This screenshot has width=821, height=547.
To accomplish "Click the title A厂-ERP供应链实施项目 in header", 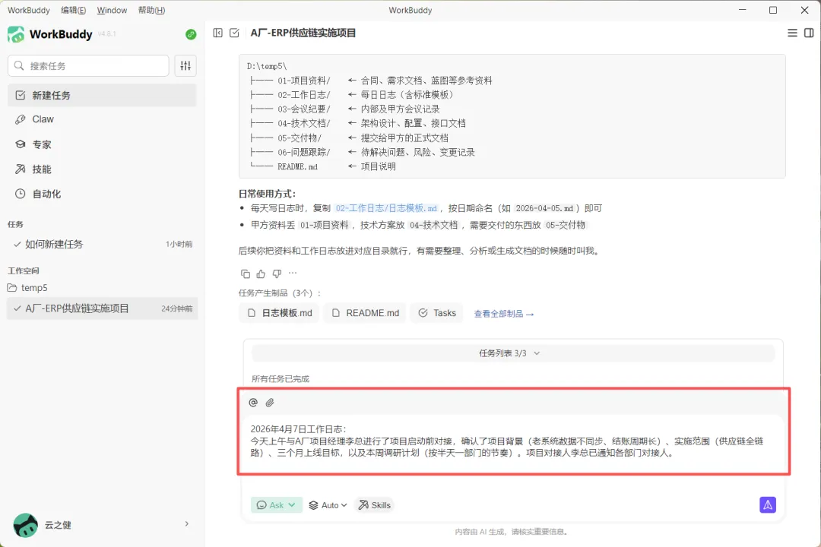I will point(303,33).
